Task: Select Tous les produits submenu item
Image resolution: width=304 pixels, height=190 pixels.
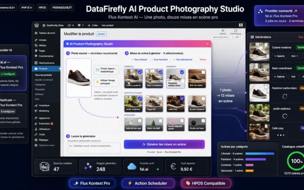Action: pos(43,75)
